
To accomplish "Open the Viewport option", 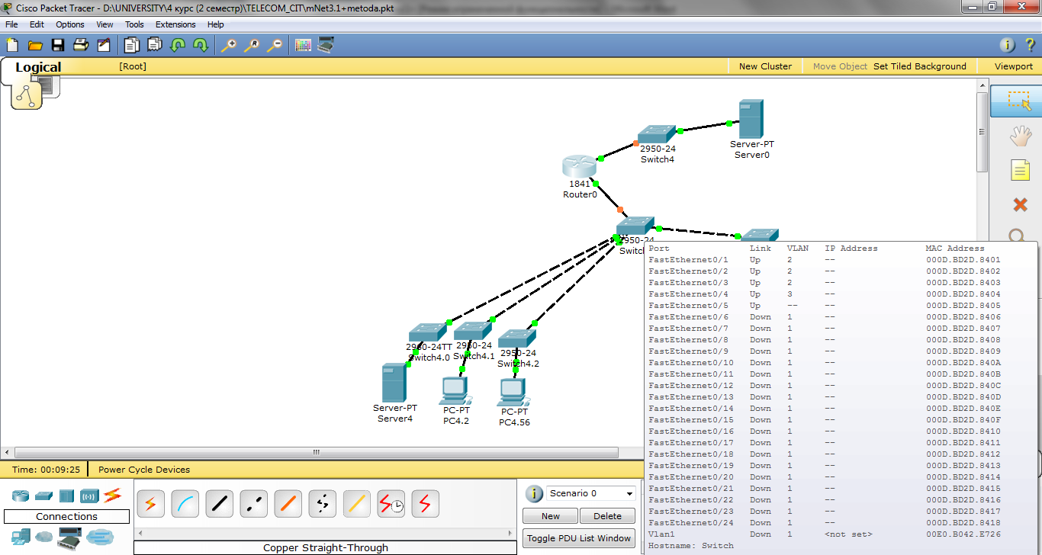I will click(x=1014, y=66).
